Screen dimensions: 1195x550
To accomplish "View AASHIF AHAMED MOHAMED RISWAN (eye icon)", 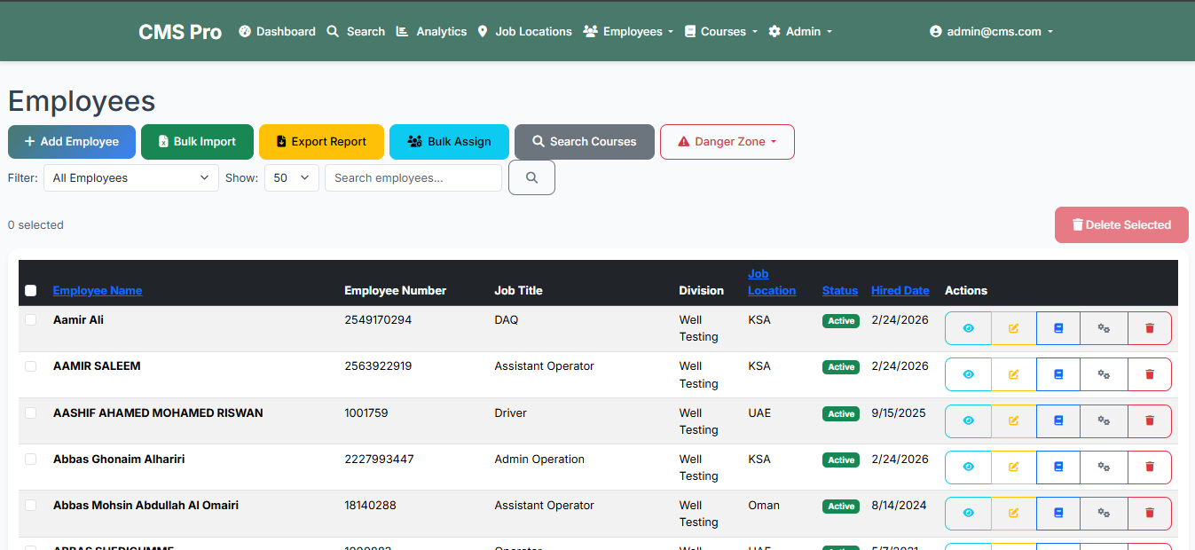I will tap(968, 420).
